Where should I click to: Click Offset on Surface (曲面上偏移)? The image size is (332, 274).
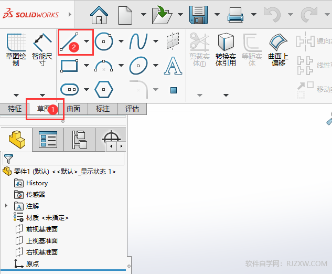coord(278,49)
